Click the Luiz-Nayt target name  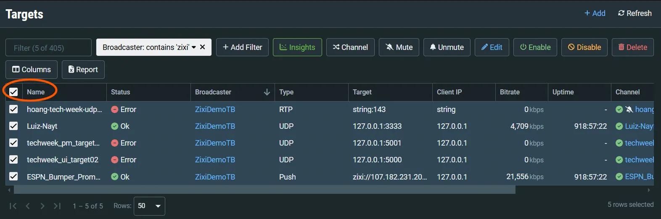42,126
